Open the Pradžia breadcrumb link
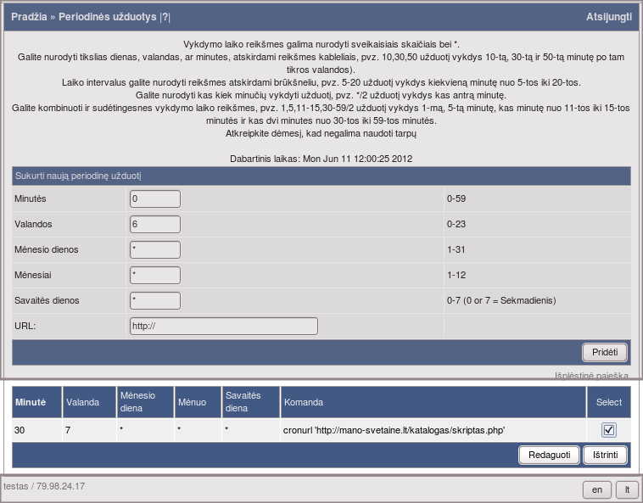Image resolution: width=643 pixels, height=503 pixels. [29, 17]
